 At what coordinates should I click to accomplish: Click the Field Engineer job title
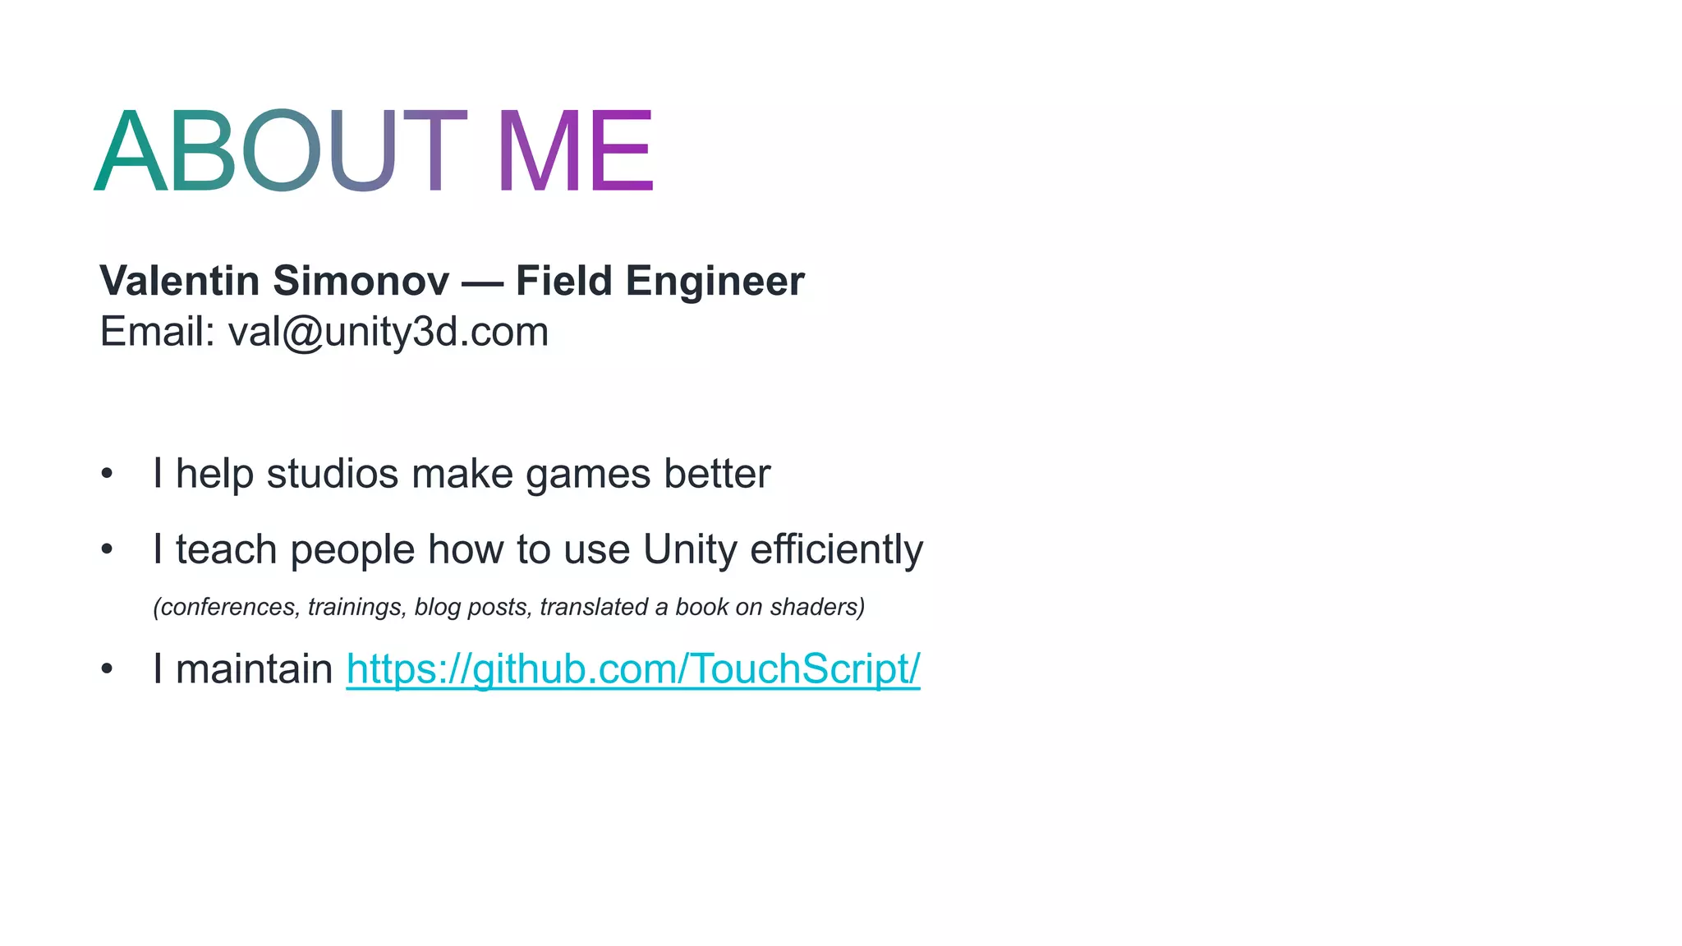coord(659,282)
